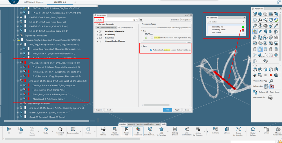Click the Bookmarks icon

pos(216,131)
